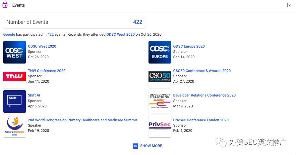Click the pro badge icon
Viewport: 296px width, 155px height.
(135, 146)
